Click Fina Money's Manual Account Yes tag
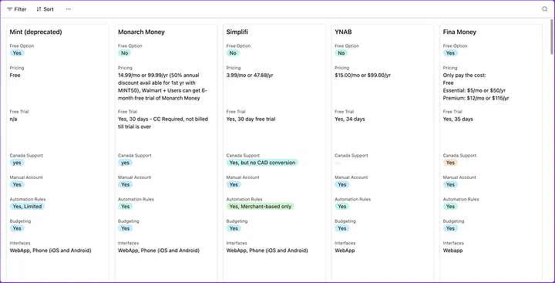Viewport: 555px width, 283px height. 450,184
